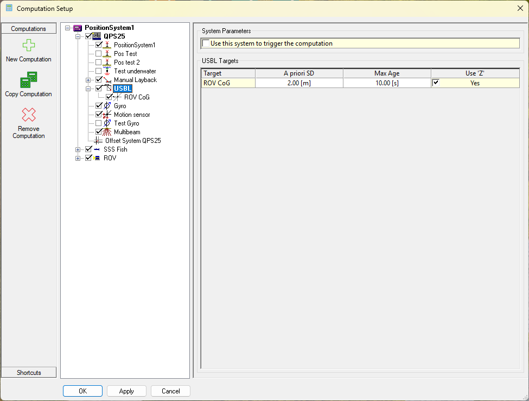The width and height of the screenshot is (529, 401).
Task: Click the Remove Computation red X icon
Action: pyautogui.click(x=28, y=115)
